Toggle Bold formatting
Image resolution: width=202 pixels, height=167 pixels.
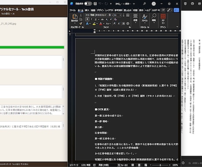(87, 19)
